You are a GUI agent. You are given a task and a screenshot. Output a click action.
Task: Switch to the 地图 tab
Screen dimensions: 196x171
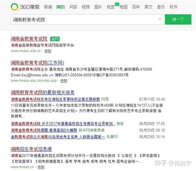[x=123, y=7]
